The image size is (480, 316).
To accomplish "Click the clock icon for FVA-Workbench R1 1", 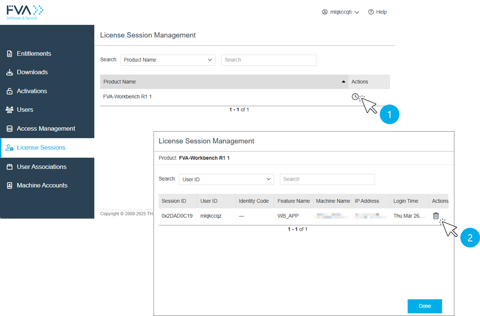I will [355, 96].
